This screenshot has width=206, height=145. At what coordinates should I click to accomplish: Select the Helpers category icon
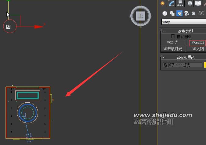pos(194,13)
